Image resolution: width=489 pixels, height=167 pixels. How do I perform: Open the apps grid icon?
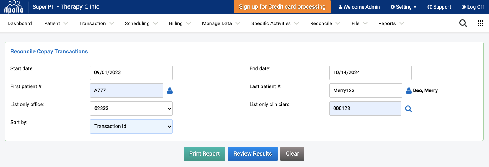click(480, 23)
